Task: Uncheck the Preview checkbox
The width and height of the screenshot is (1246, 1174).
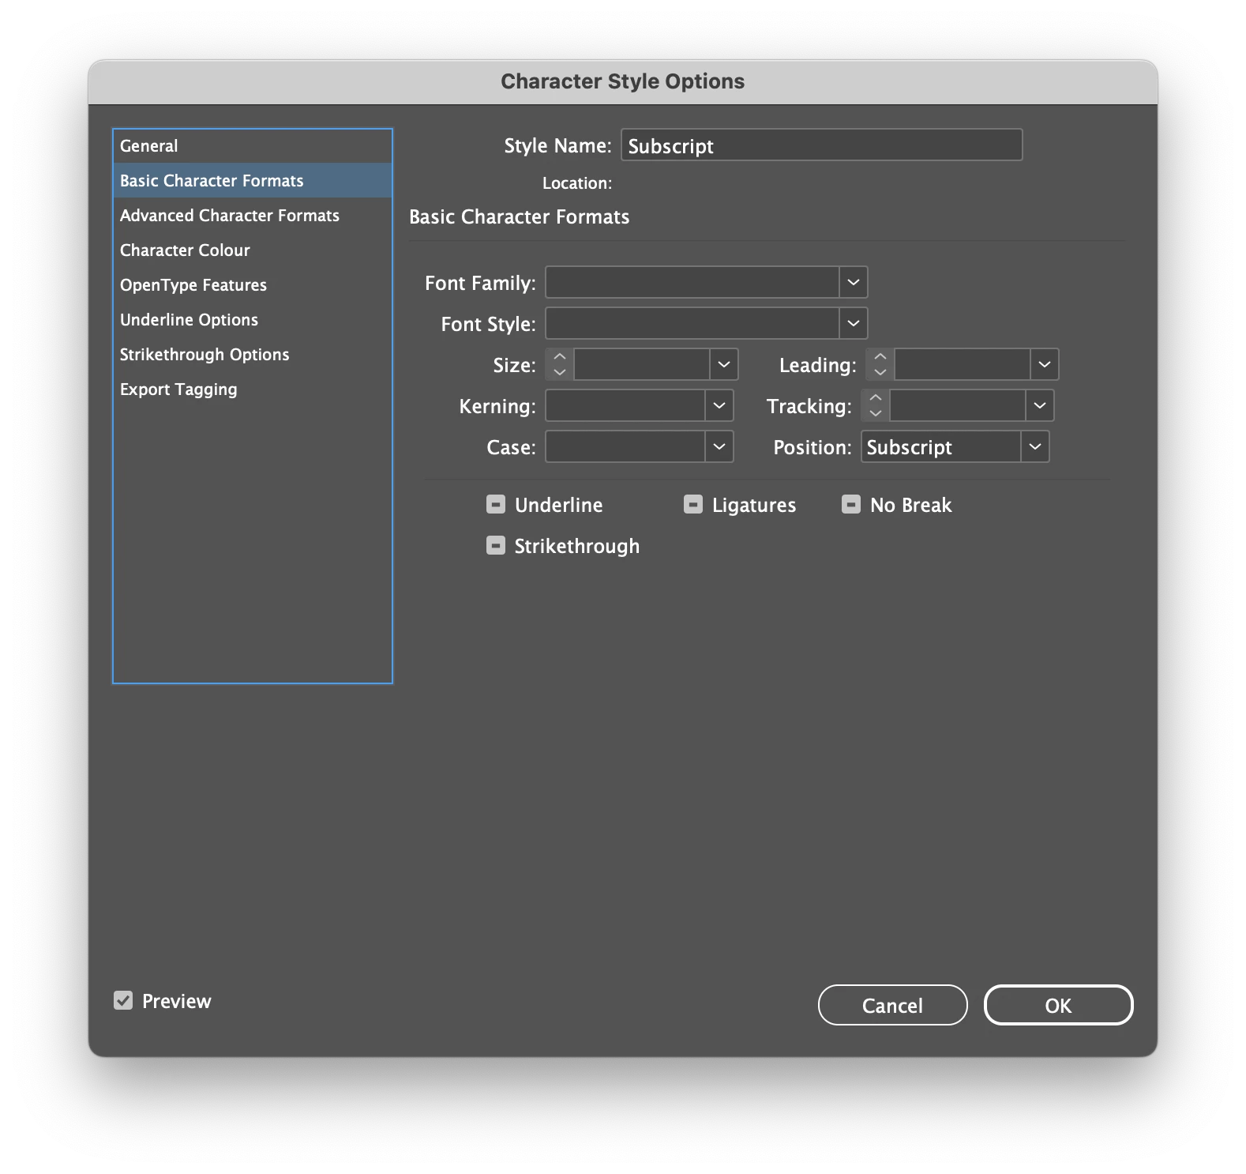Action: tap(123, 1001)
